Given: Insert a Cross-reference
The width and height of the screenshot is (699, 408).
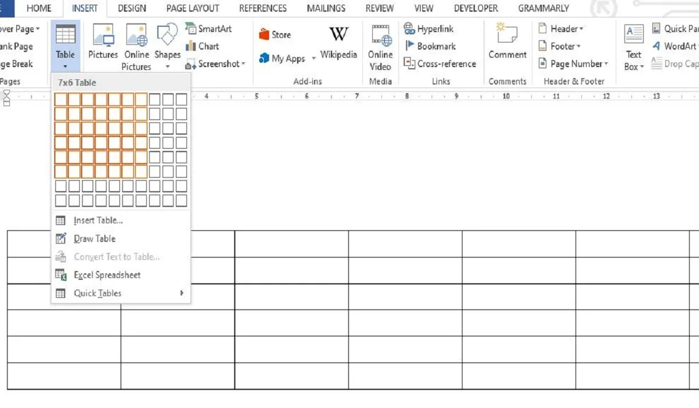Looking at the screenshot, I should (x=440, y=64).
